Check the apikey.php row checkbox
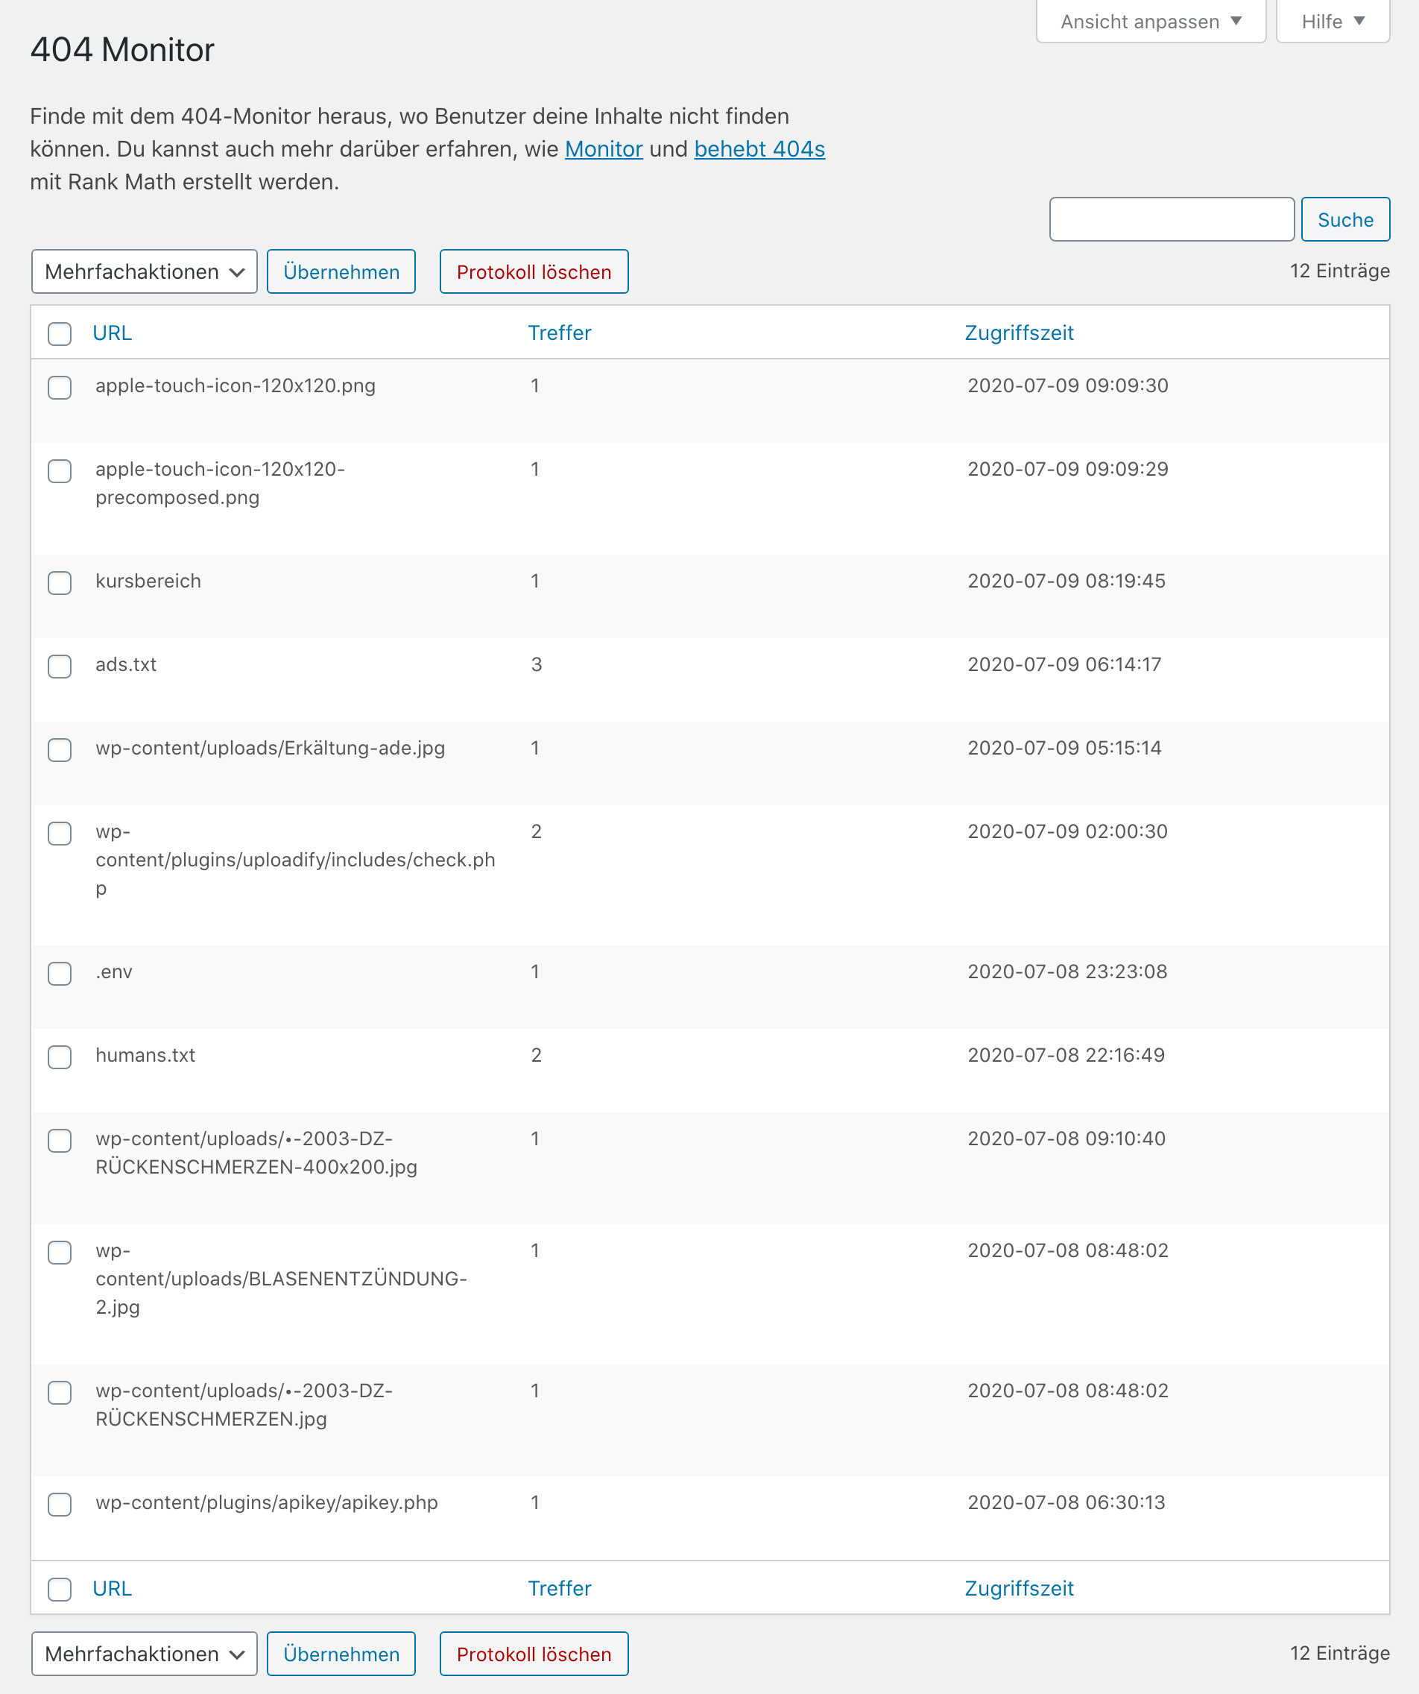 pos(60,1505)
